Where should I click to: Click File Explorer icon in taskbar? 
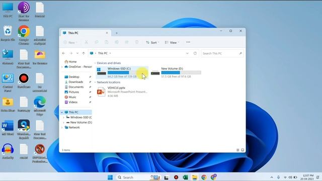pyautogui.click(x=195, y=177)
